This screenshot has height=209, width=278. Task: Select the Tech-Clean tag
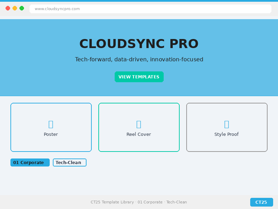[x=69, y=163]
